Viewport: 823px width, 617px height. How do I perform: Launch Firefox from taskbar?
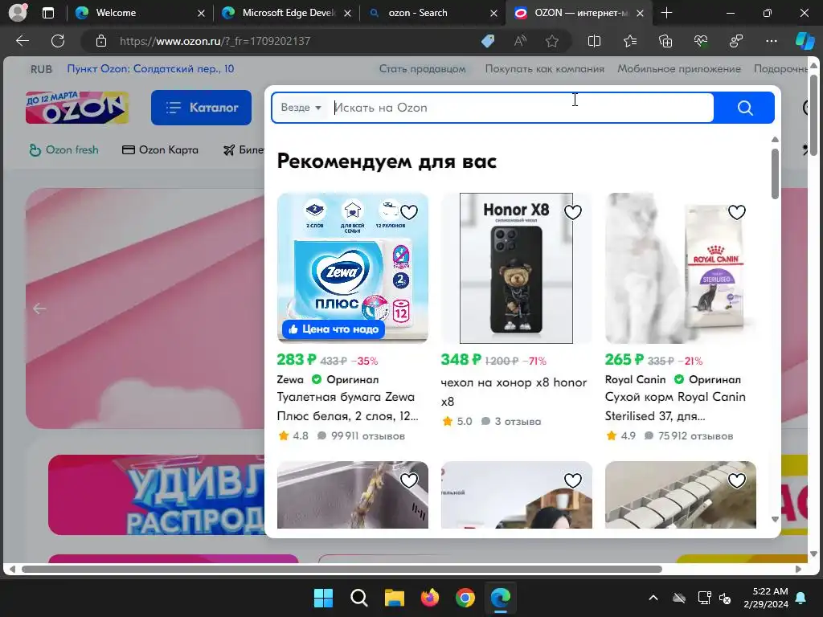pos(429,598)
